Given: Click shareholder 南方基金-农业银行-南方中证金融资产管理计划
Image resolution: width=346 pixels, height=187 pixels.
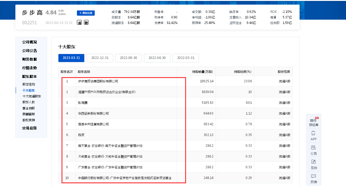Looking at the screenshot, I should pos(110,146).
